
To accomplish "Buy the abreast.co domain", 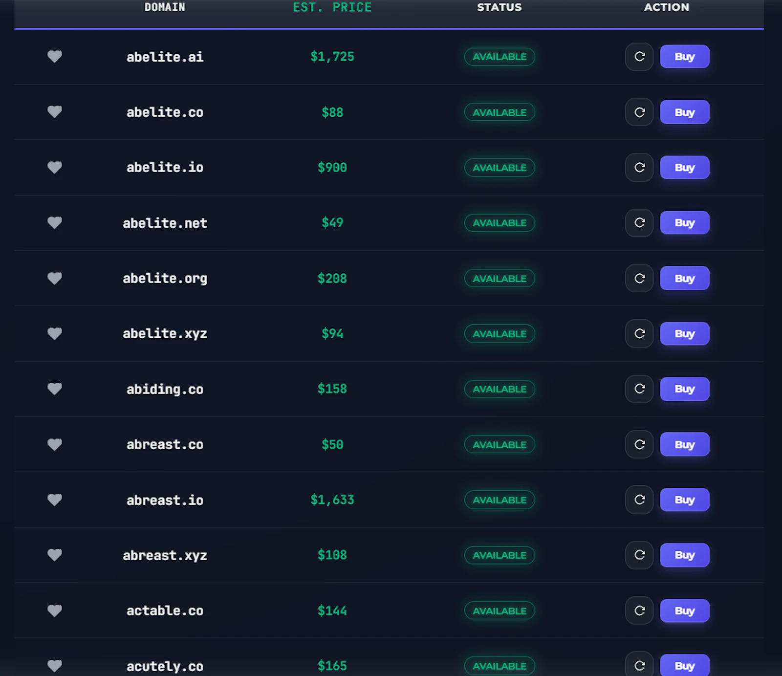I will point(684,444).
